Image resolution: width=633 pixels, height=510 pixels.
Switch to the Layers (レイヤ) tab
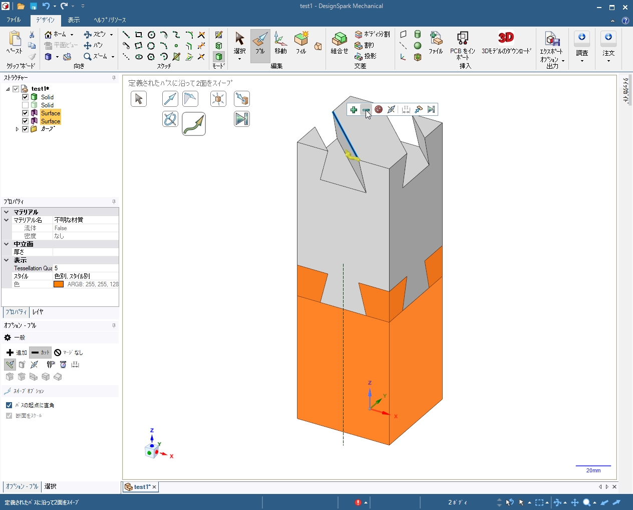pos(38,312)
